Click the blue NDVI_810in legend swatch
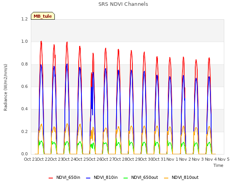Image resolution: width=247 pixels, height=185 pixels. pos(88,178)
